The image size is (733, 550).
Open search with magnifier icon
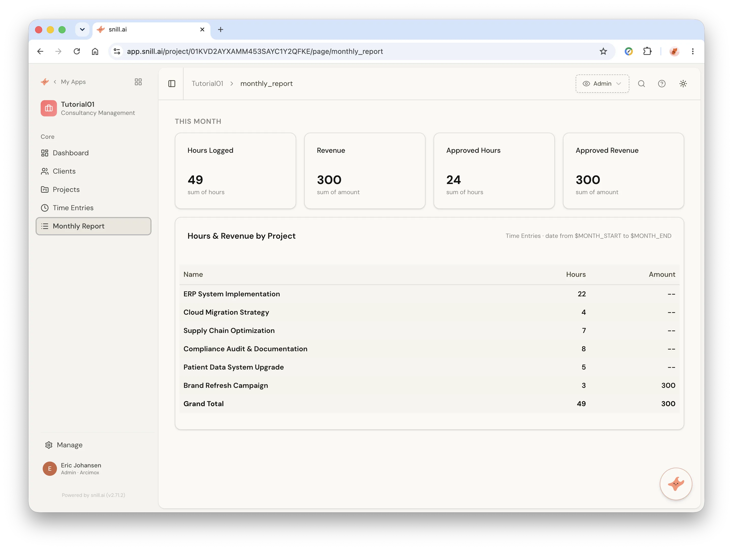coord(642,84)
